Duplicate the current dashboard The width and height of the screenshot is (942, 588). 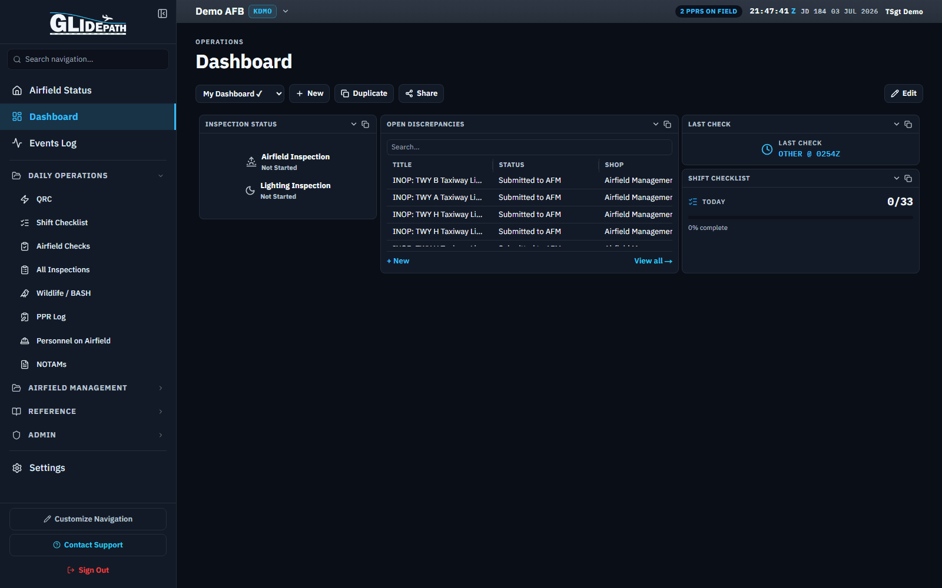[x=364, y=93]
